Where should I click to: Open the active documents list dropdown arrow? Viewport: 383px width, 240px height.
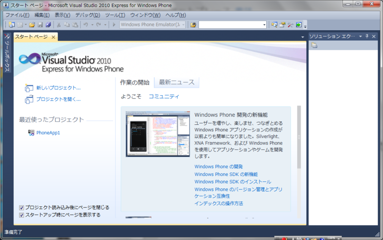303,37
